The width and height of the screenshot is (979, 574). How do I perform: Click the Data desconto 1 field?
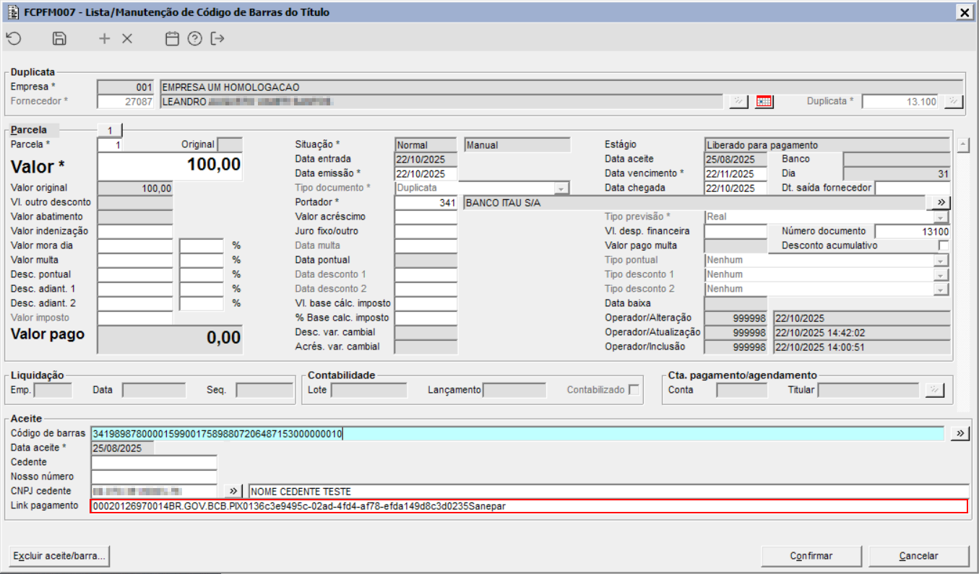(426, 275)
